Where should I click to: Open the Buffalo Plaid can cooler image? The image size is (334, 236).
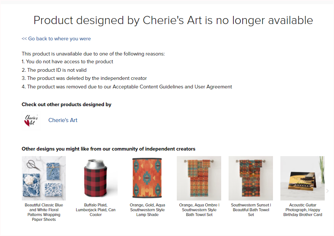(96, 178)
